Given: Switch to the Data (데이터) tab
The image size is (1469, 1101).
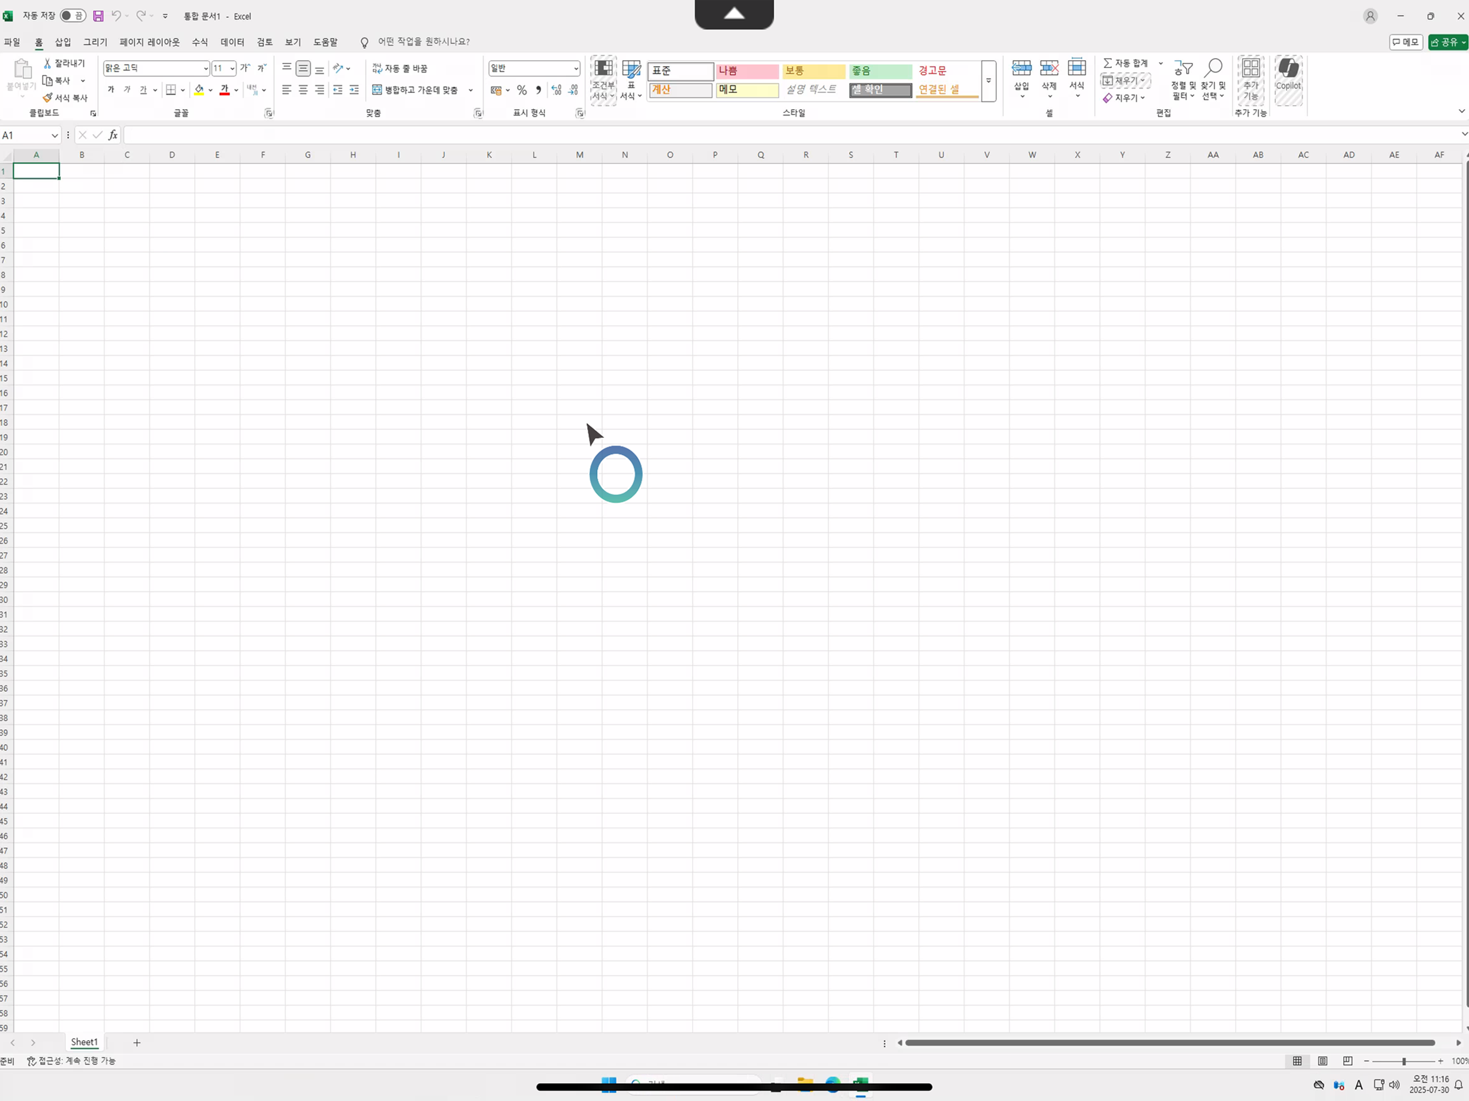Looking at the screenshot, I should [x=232, y=42].
